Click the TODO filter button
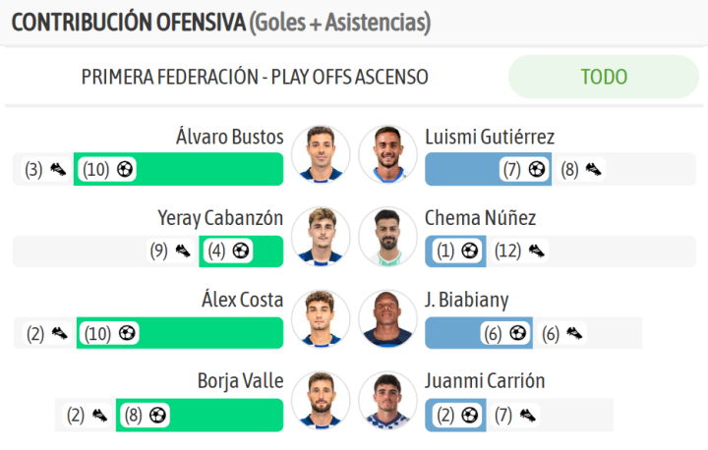 tap(604, 77)
